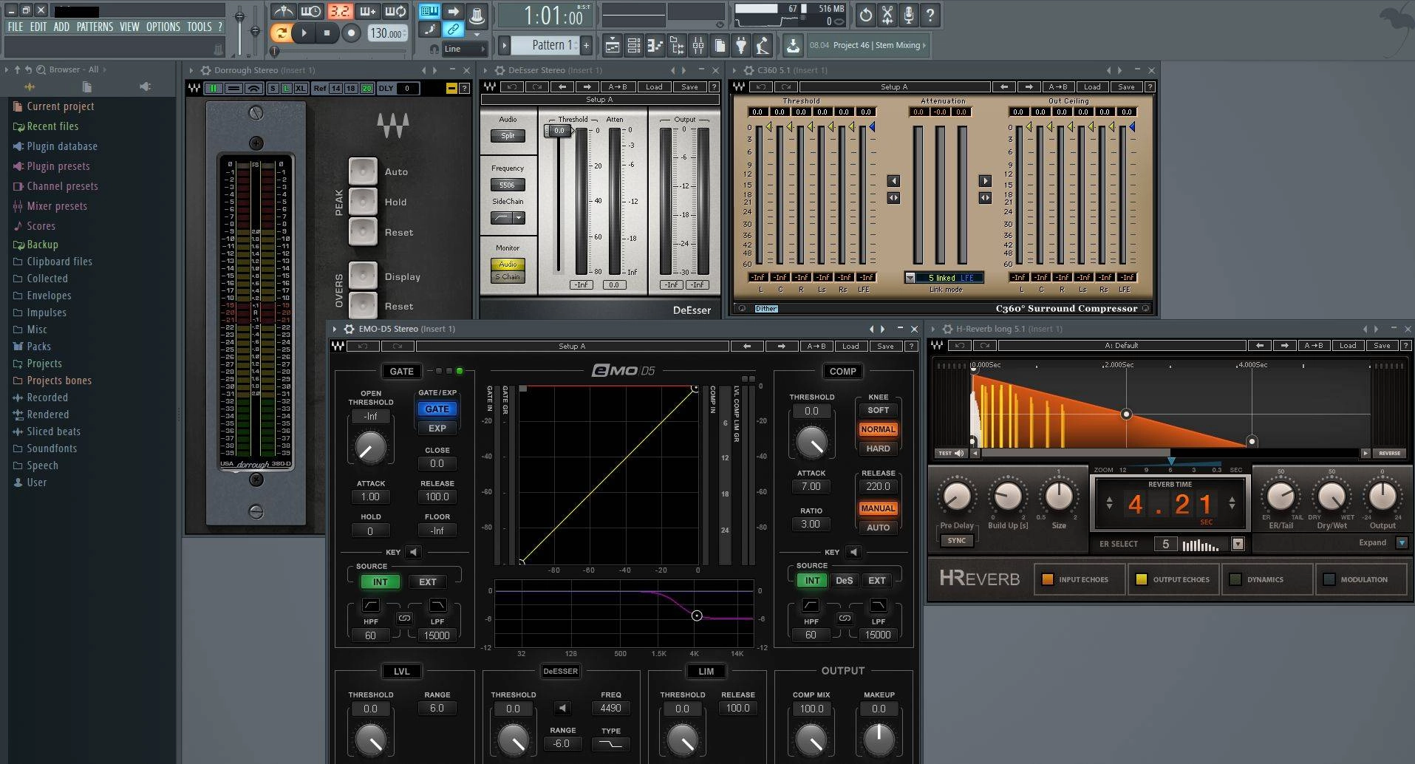Select Current project in browser

click(61, 106)
